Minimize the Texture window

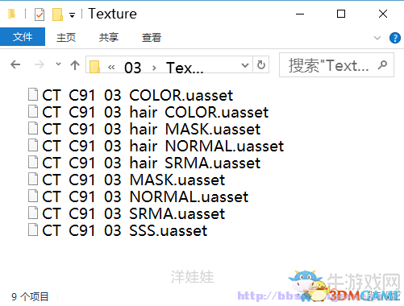[300, 14]
